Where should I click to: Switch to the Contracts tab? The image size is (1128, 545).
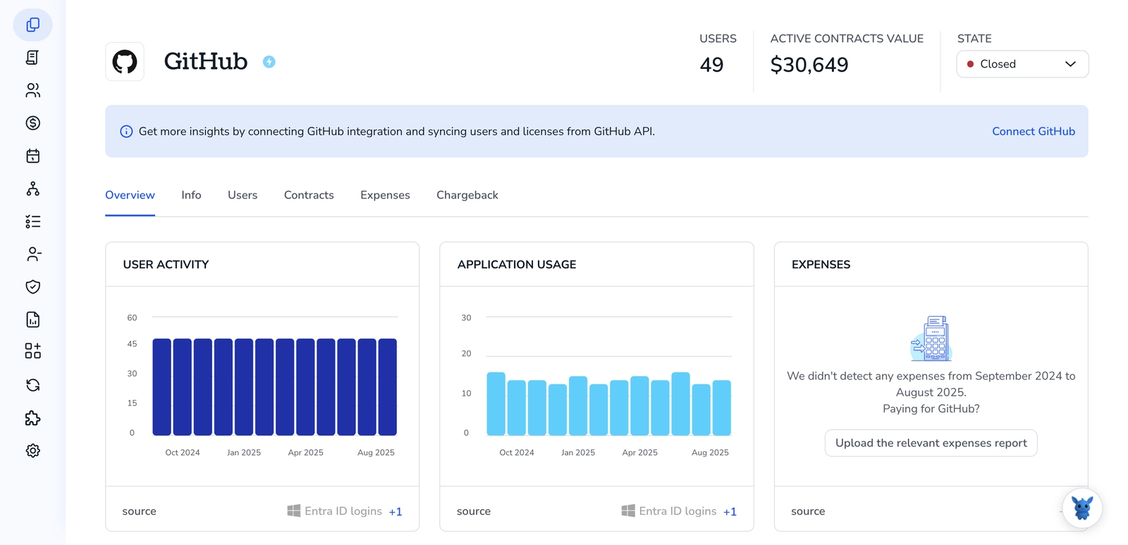pos(309,195)
